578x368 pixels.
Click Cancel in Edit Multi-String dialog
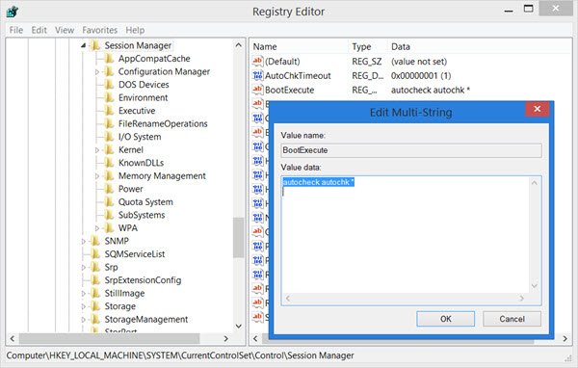512,319
